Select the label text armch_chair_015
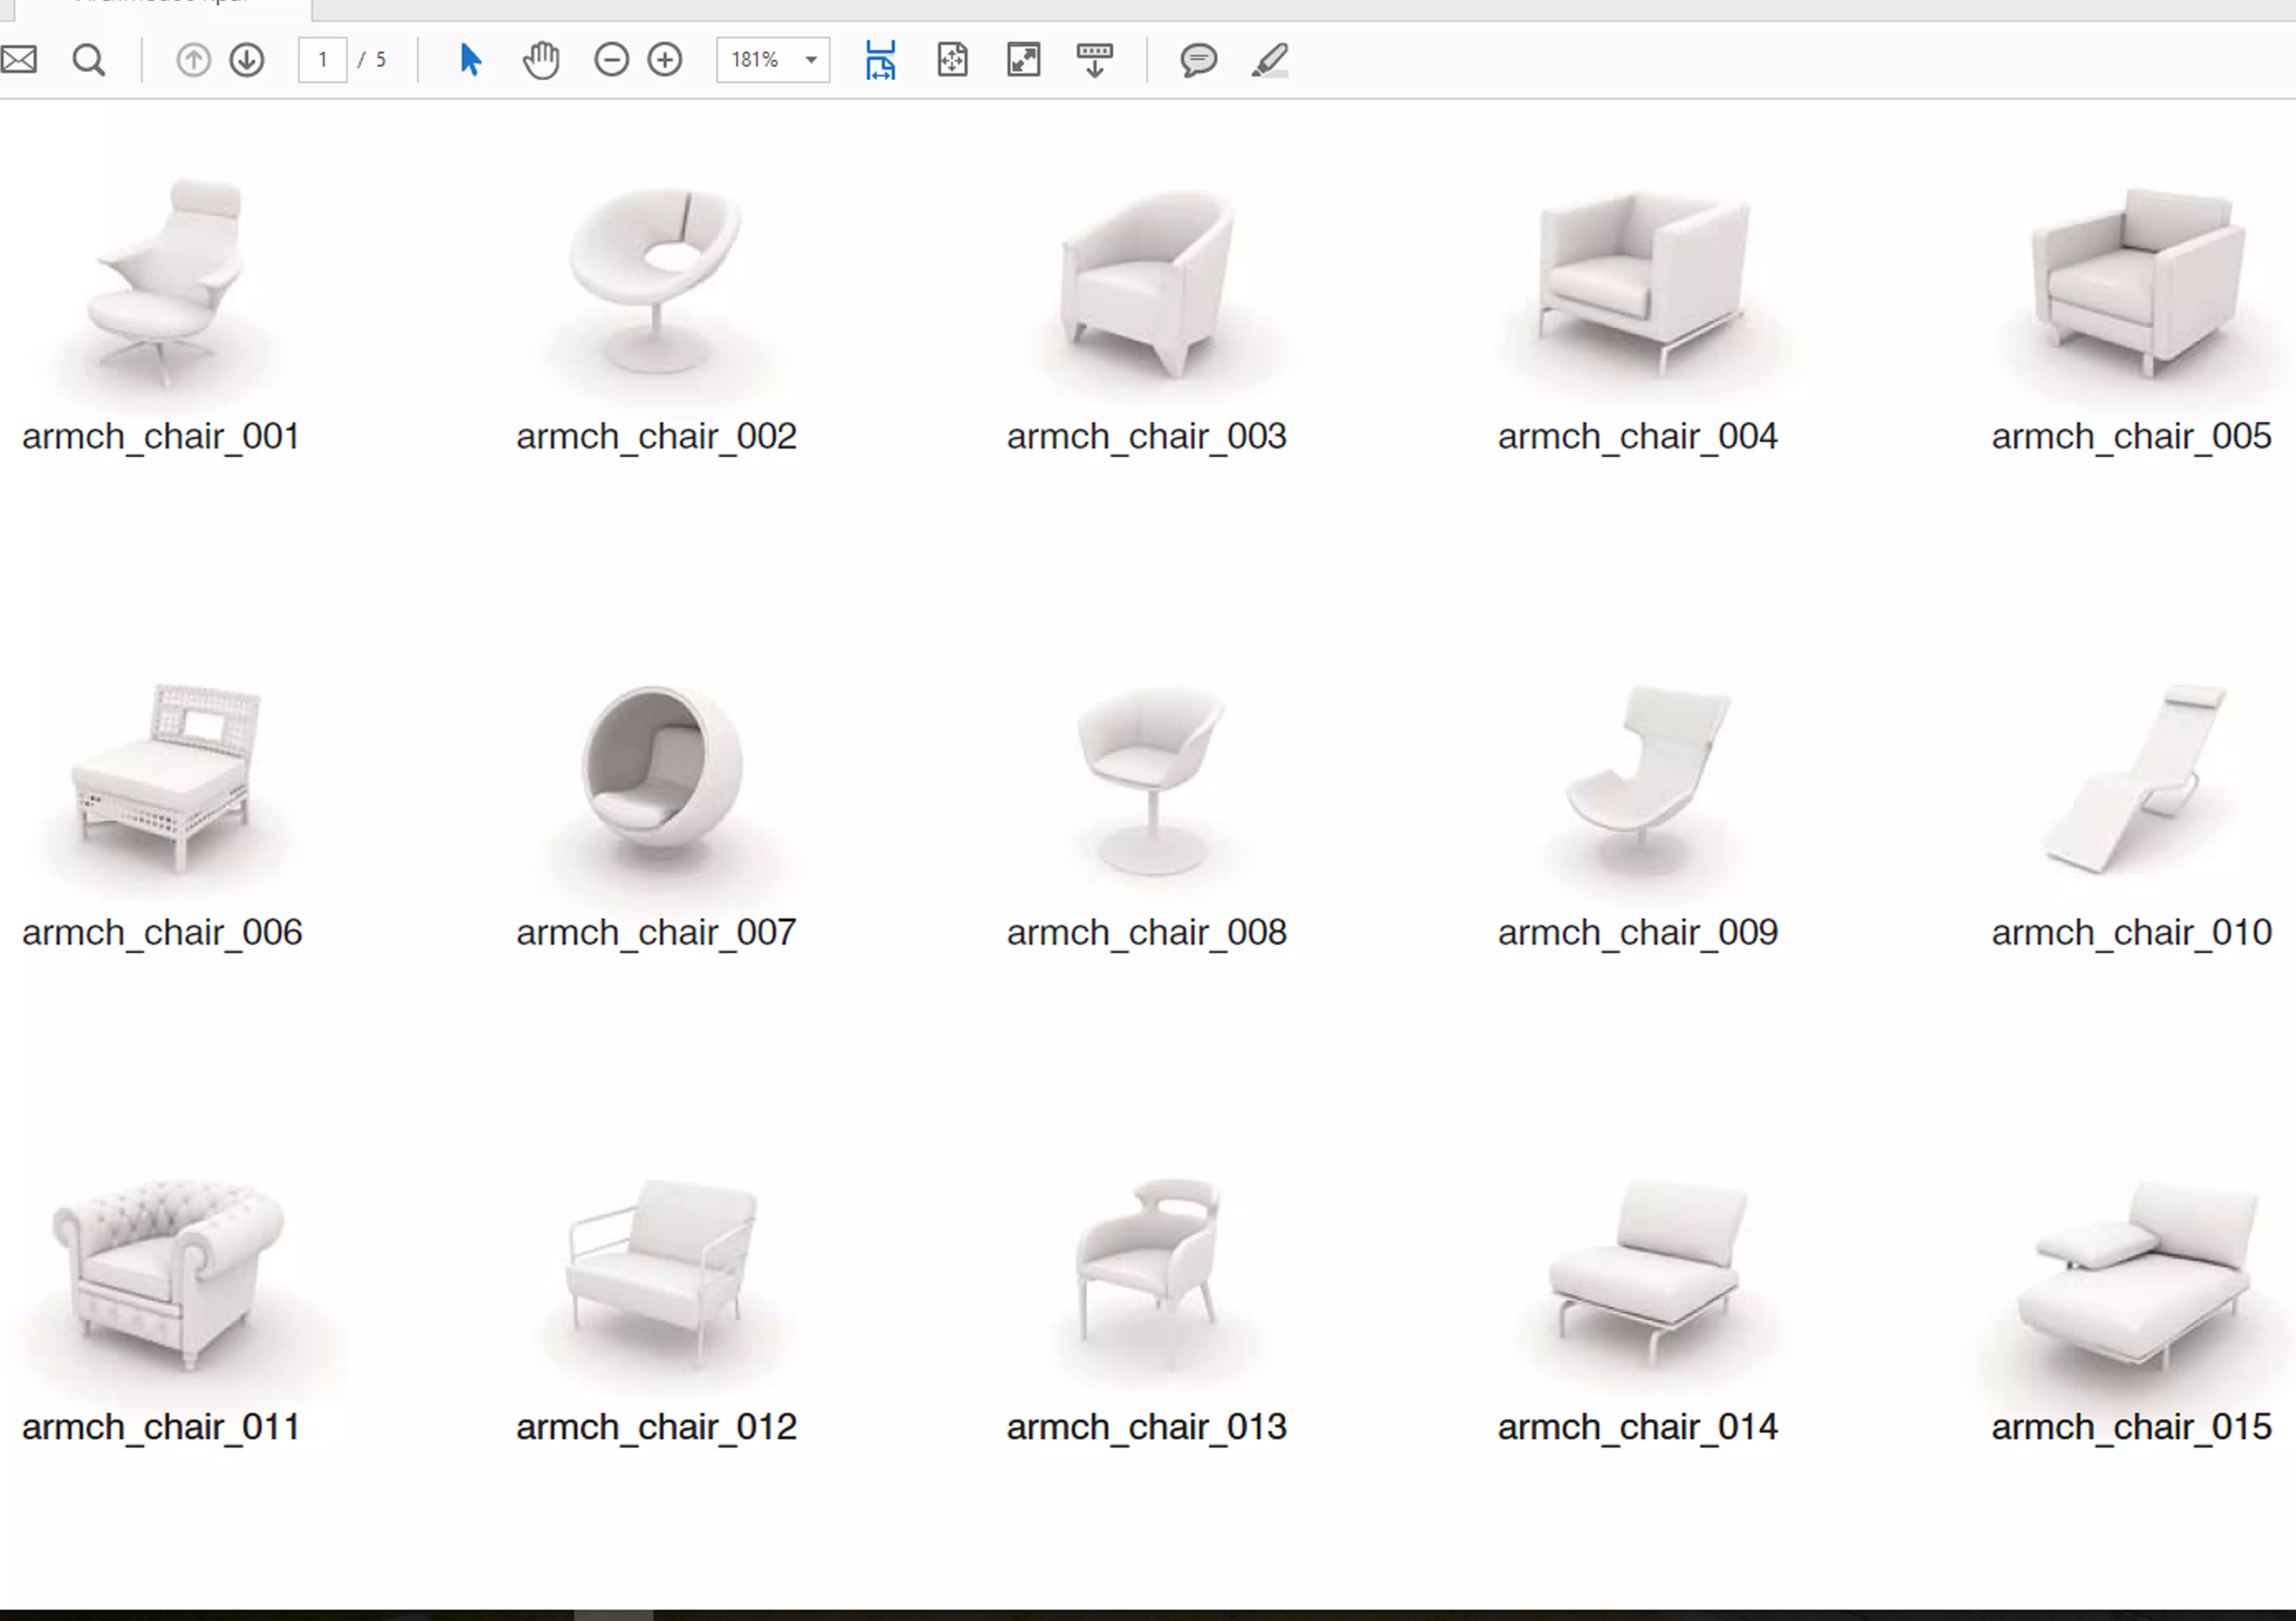 click(x=2132, y=1428)
